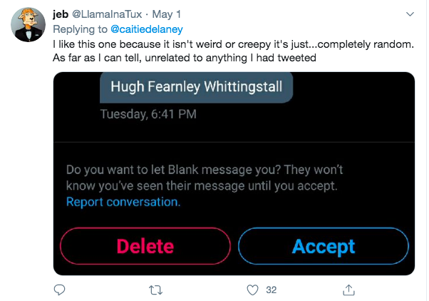429x301 pixels.
Task: Open the attached screenshot image
Action: coord(234,173)
